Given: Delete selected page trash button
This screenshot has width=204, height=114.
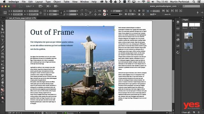Looking at the screenshot, I should coord(199,112).
